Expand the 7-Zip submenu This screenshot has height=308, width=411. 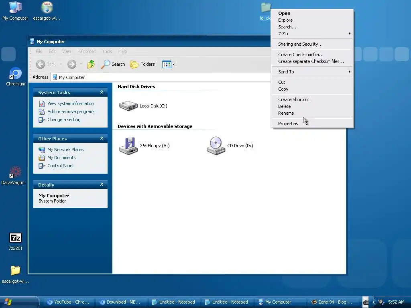[x=312, y=34]
